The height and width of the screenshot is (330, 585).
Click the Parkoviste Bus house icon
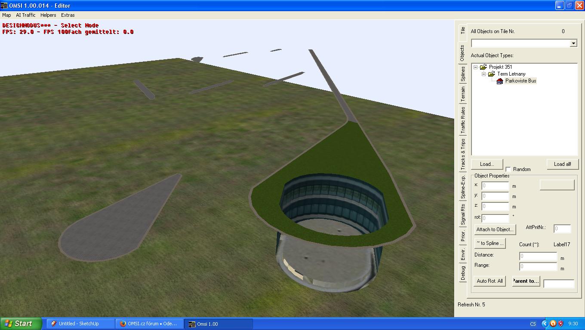tap(499, 81)
